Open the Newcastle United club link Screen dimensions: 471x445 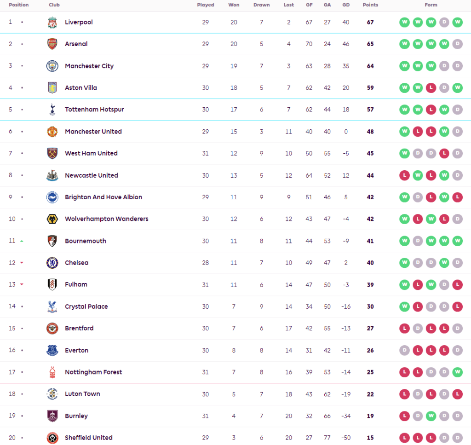tap(92, 175)
